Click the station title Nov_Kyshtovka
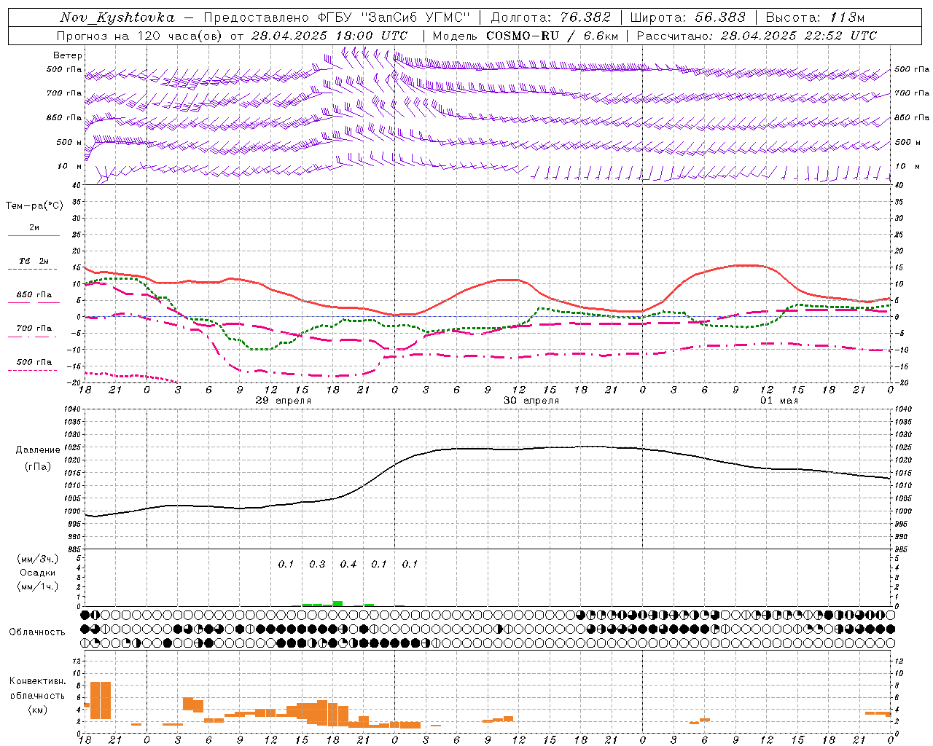933x746 pixels. pyautogui.click(x=117, y=17)
